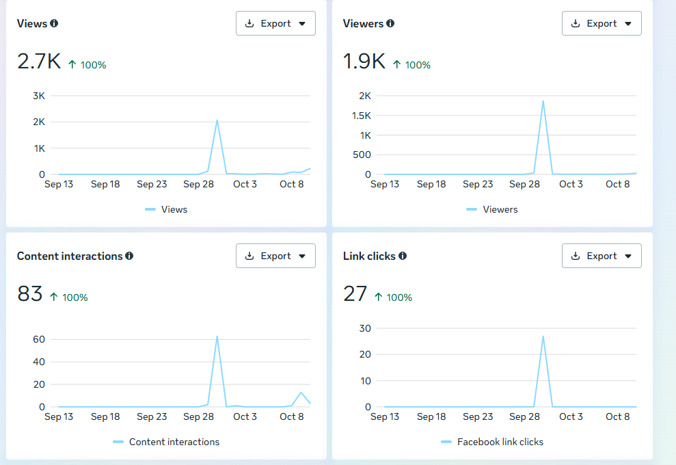Click Oct 3 label on Viewers chart axis
Image resolution: width=676 pixels, height=465 pixels.
point(571,184)
